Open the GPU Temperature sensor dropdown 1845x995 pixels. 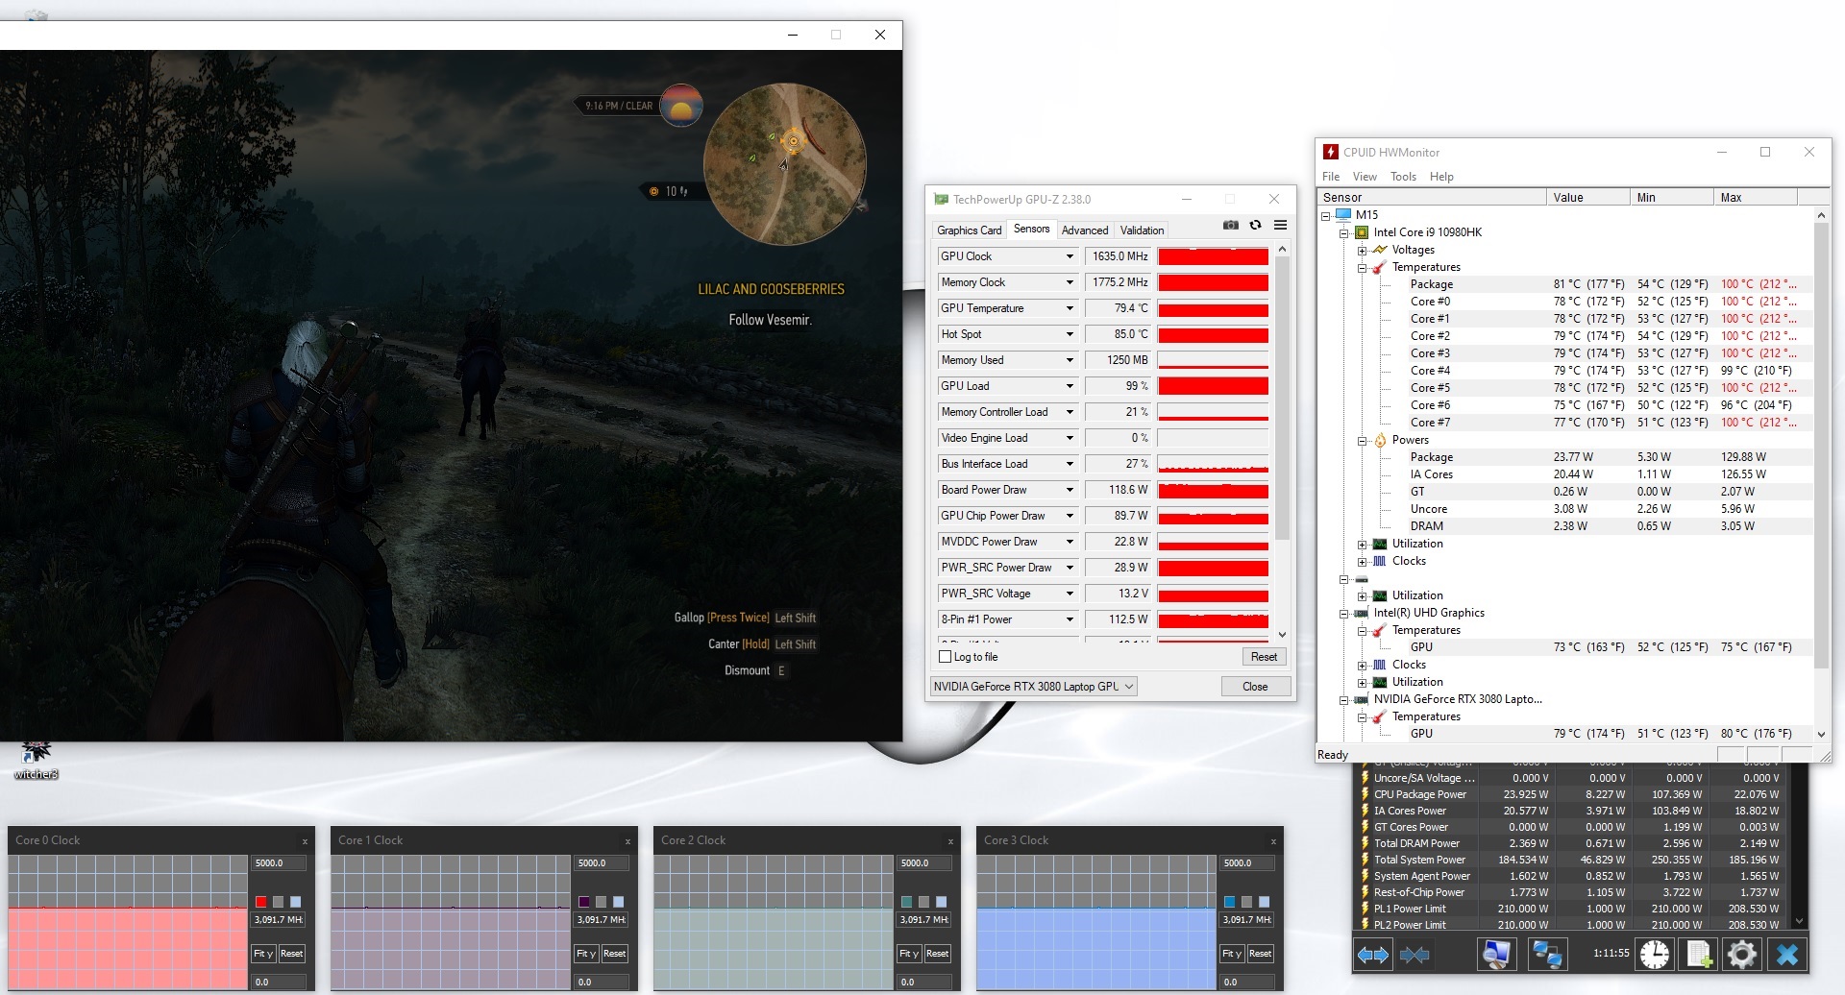tap(1070, 308)
